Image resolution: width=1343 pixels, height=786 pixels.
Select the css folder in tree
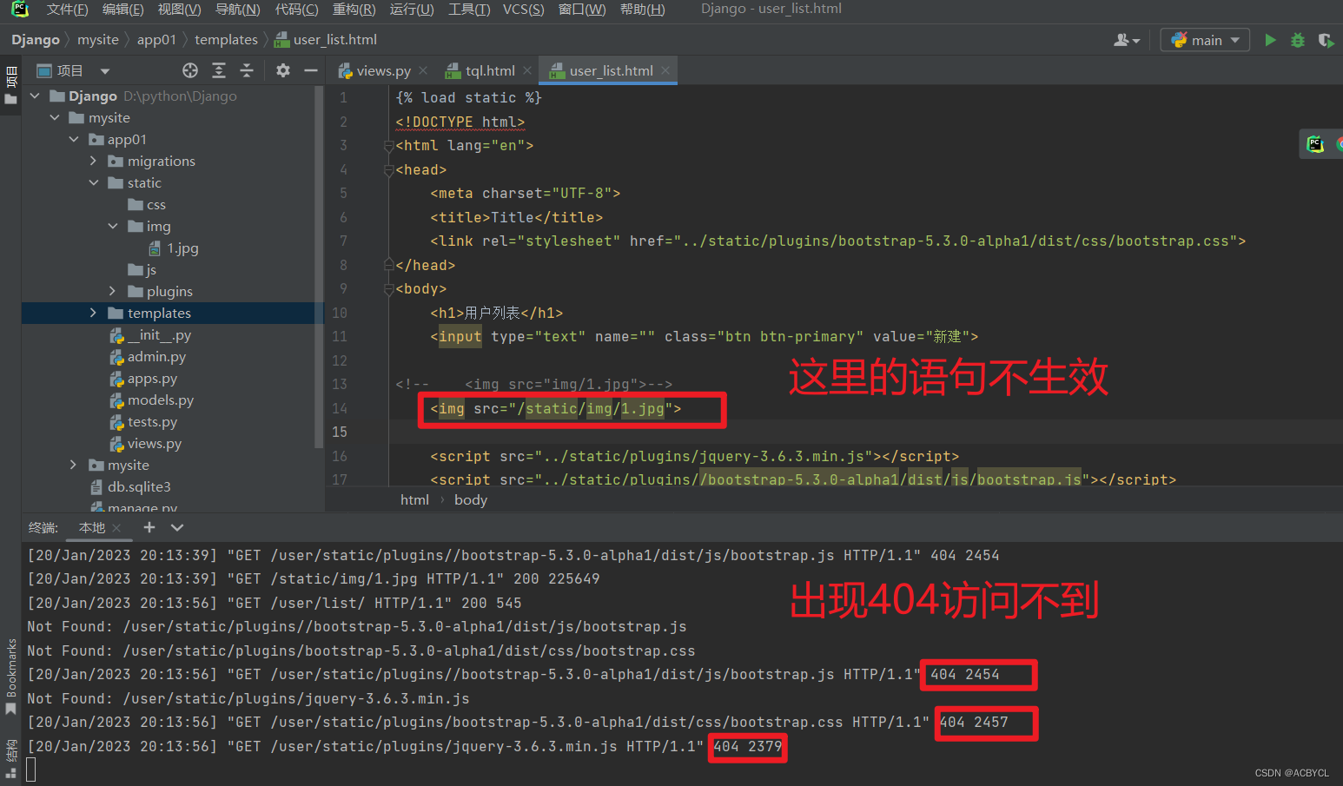pos(155,204)
